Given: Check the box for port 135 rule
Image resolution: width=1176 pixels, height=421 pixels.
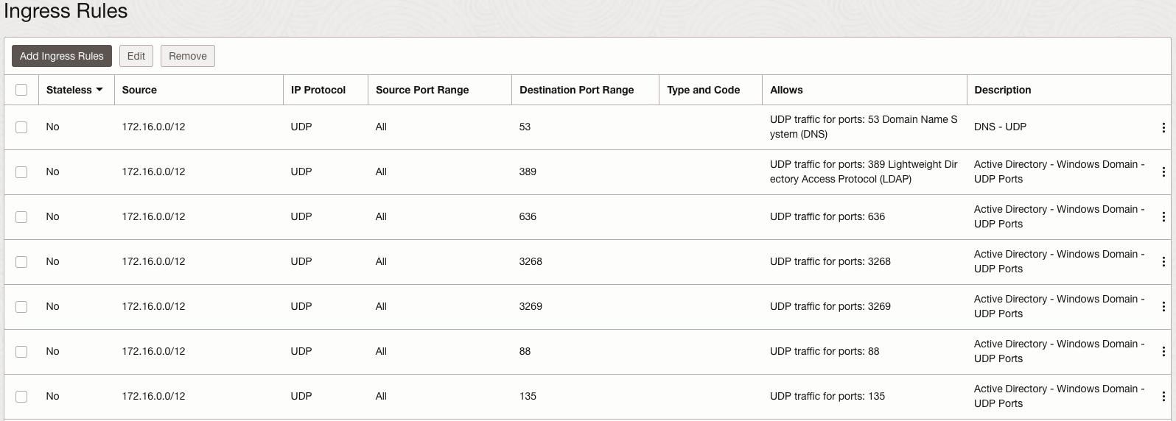Looking at the screenshot, I should click(x=21, y=397).
